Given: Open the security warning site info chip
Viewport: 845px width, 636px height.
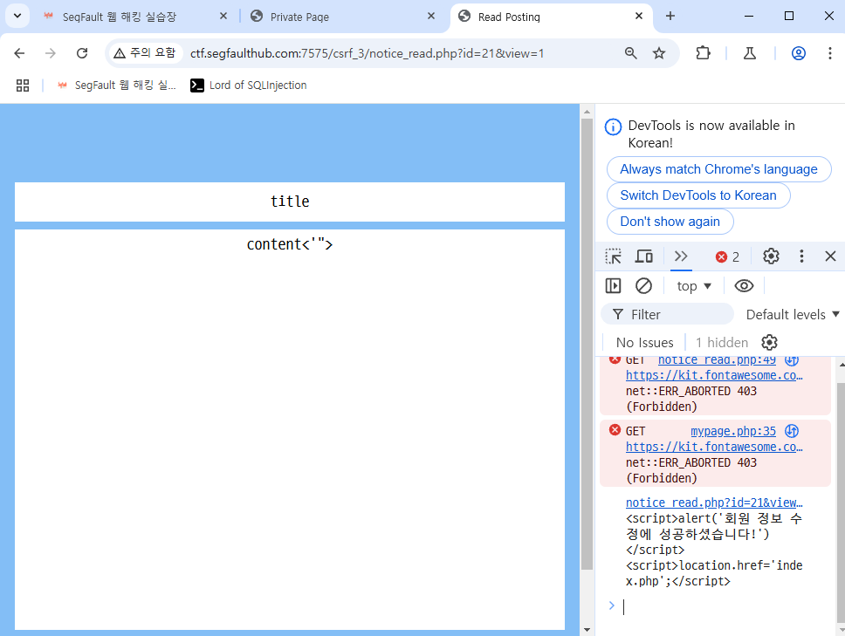Looking at the screenshot, I should pyautogui.click(x=146, y=52).
